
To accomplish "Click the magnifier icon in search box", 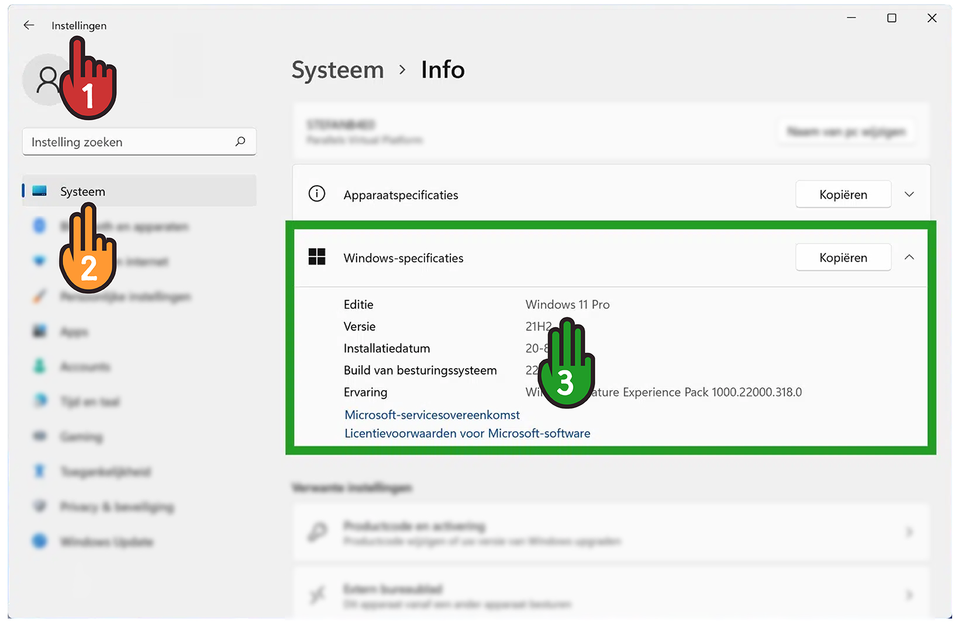I will pos(240,141).
